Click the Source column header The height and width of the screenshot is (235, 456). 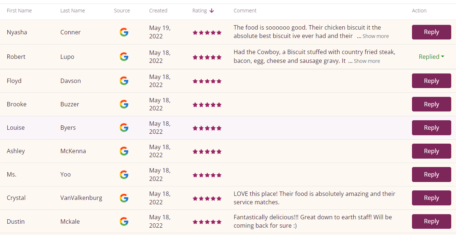pos(122,11)
